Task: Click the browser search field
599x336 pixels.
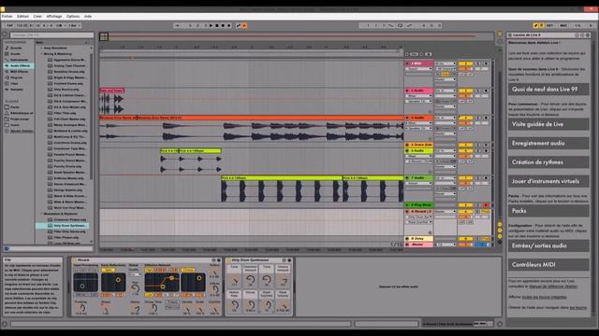Action: click(51, 35)
